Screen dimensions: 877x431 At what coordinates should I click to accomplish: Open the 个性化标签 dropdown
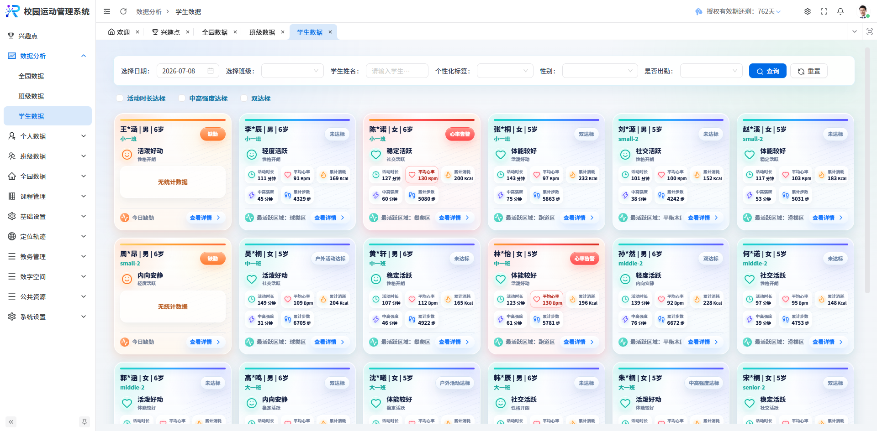505,71
